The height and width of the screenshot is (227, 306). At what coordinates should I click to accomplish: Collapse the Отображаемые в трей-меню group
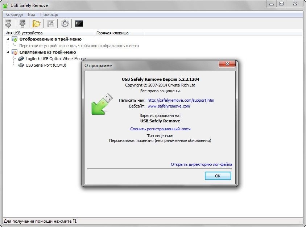(x=8, y=39)
